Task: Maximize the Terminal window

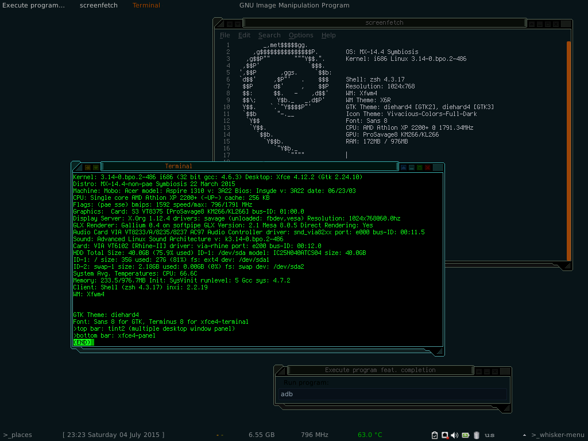Action: click(x=420, y=167)
